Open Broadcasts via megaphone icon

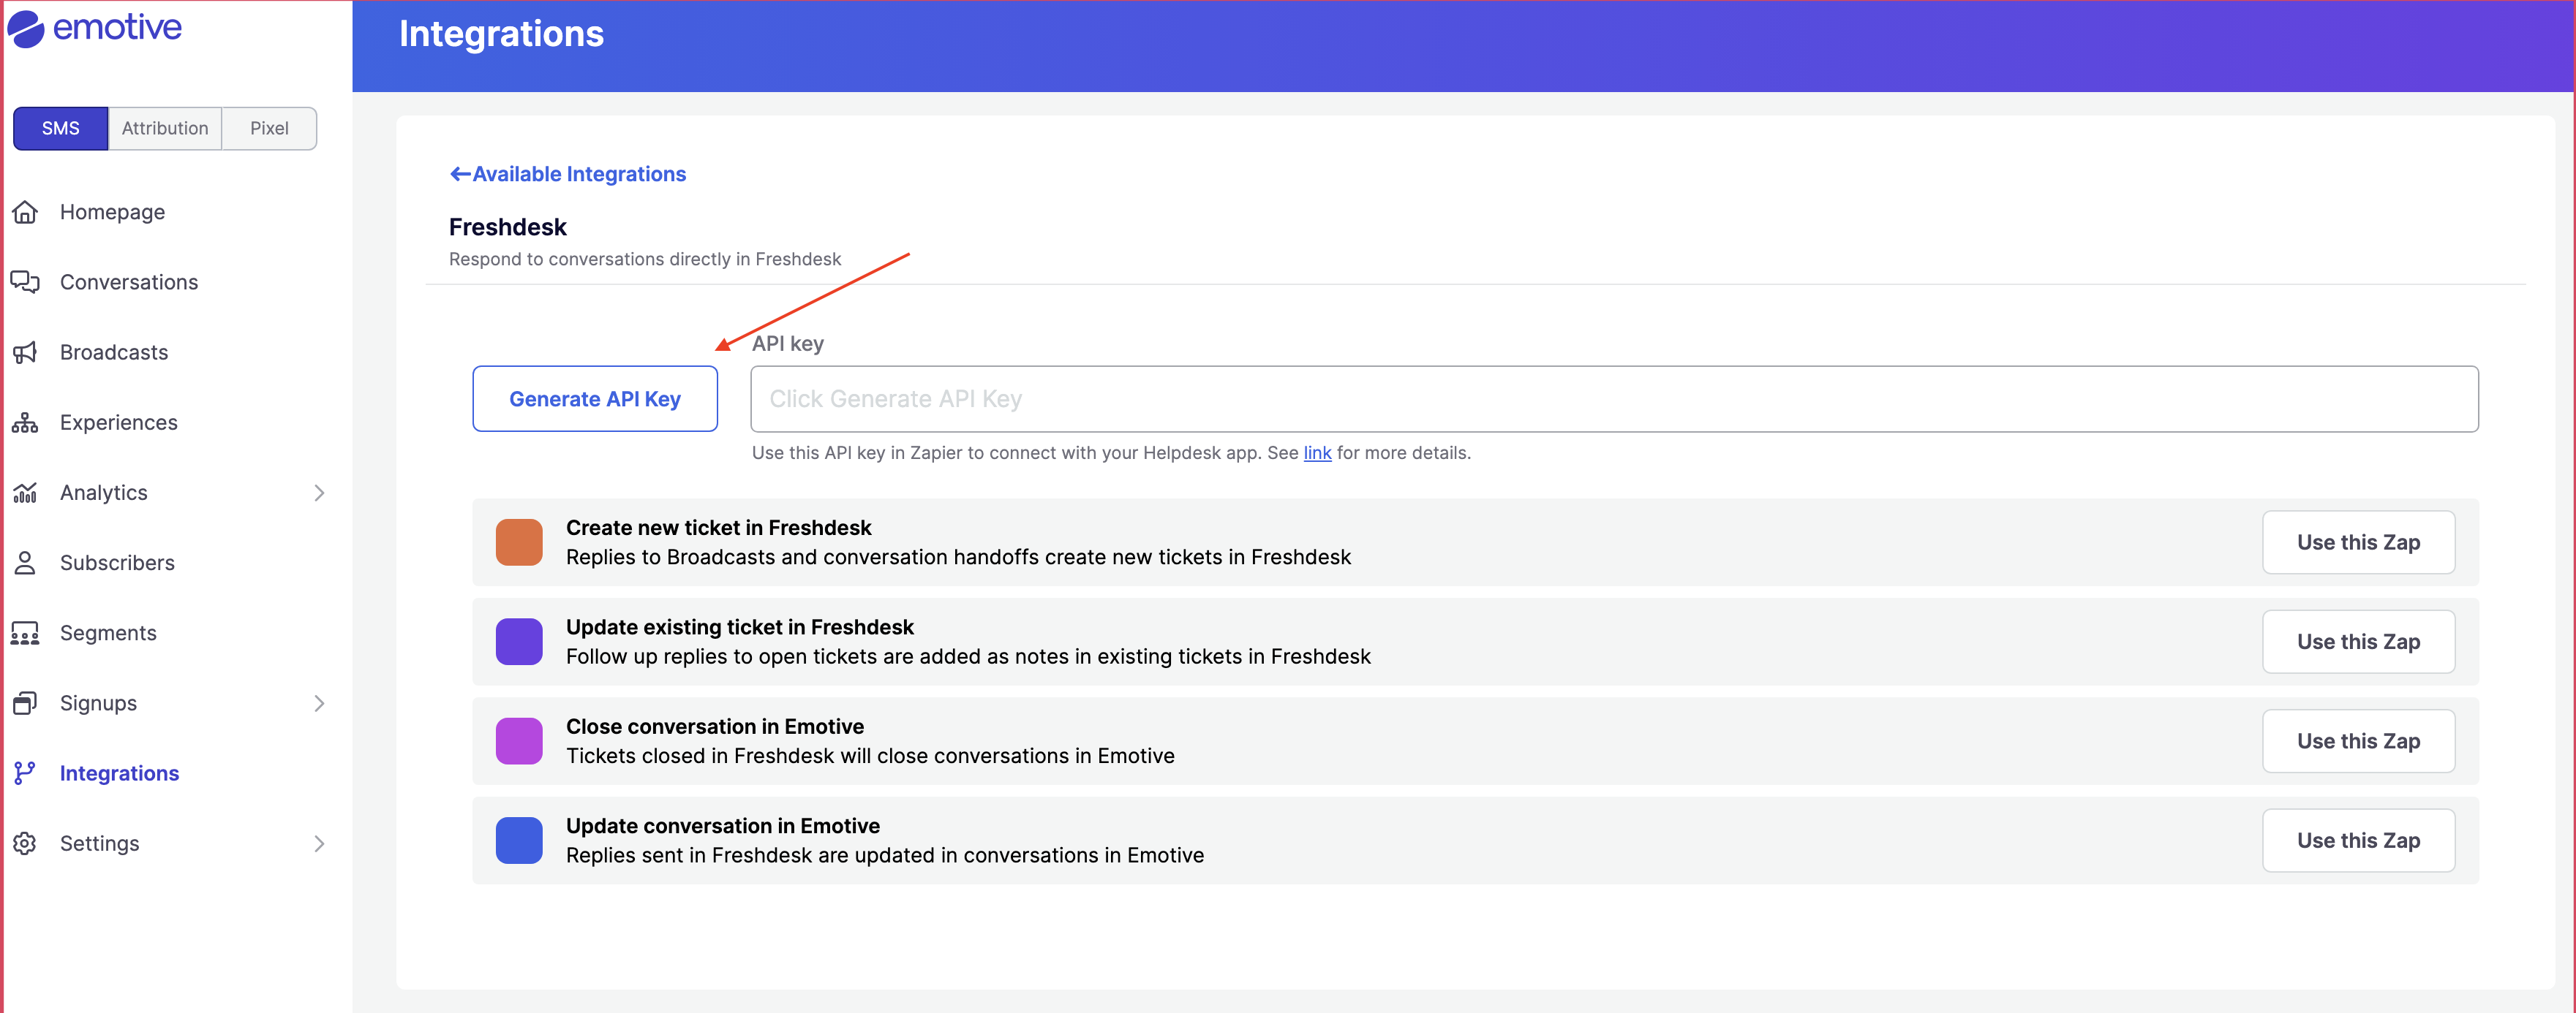[25, 352]
